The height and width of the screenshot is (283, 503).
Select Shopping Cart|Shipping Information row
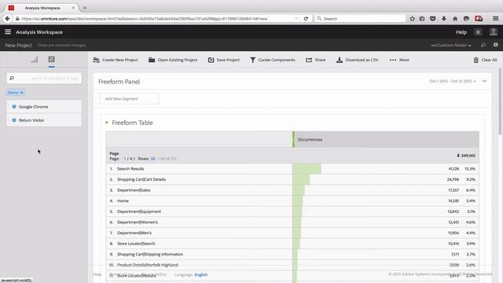coord(292,254)
